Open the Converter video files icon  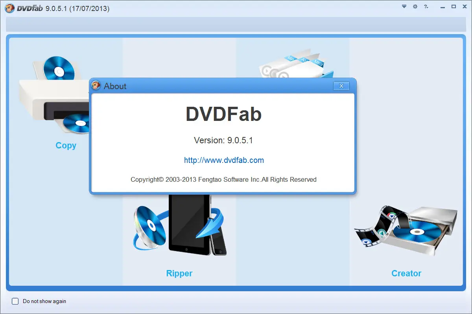click(296, 64)
